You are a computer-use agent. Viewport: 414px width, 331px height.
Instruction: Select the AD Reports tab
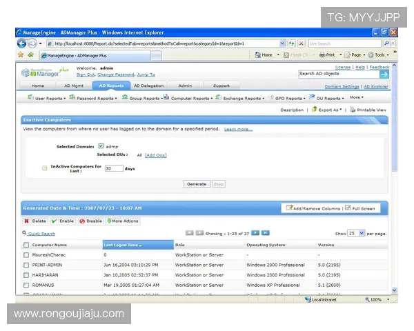111,86
